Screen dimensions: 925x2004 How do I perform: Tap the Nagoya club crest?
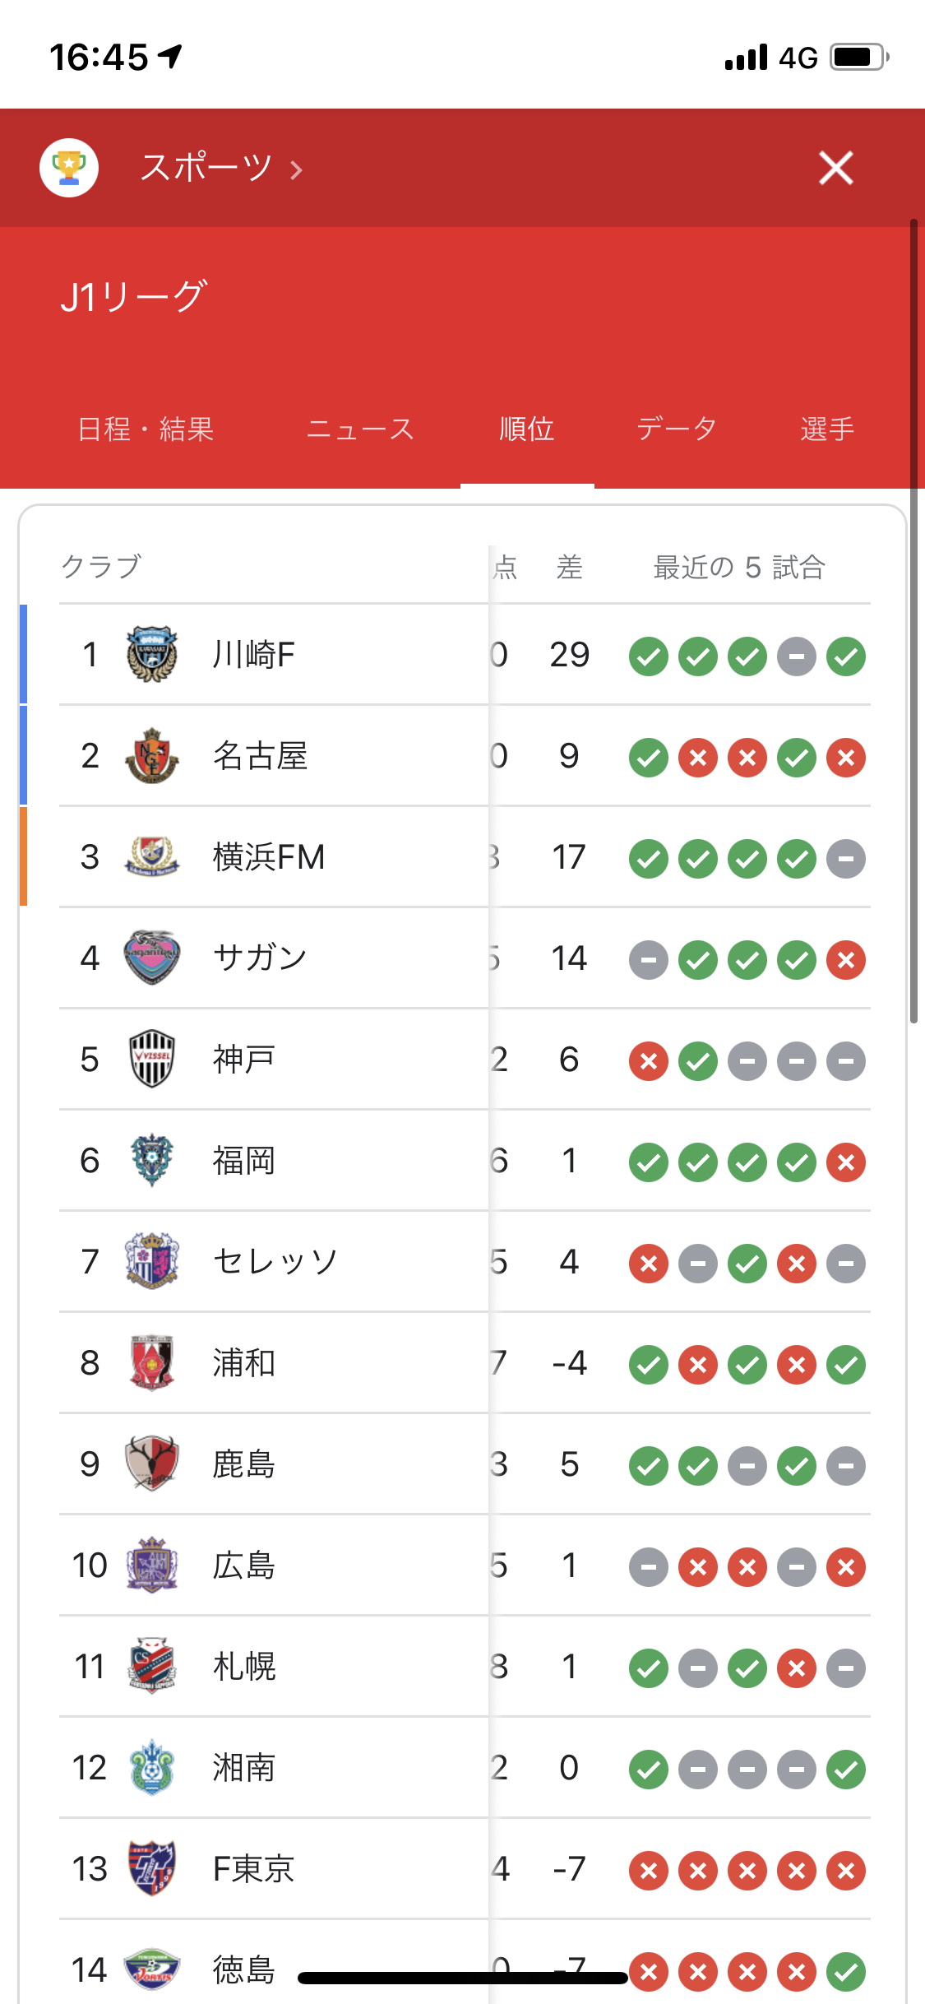click(152, 756)
